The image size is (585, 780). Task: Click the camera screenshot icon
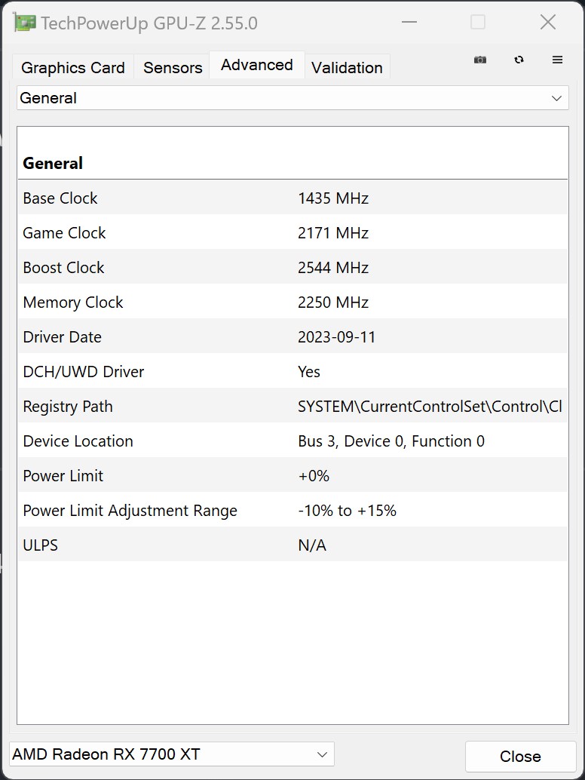[479, 60]
